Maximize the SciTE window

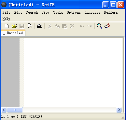[113, 5]
